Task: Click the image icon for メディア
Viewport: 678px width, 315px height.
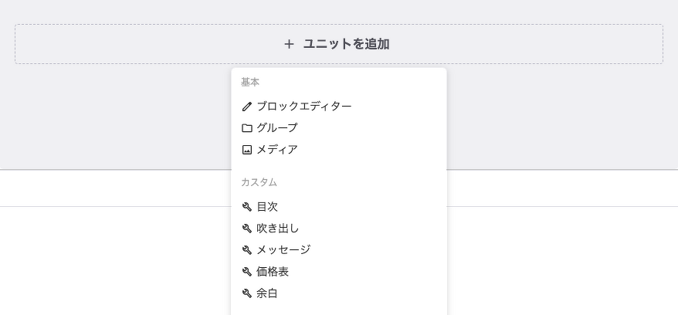Action: click(x=247, y=150)
